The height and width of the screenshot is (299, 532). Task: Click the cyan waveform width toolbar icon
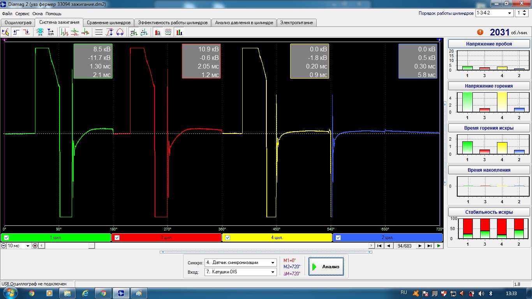pos(40,32)
